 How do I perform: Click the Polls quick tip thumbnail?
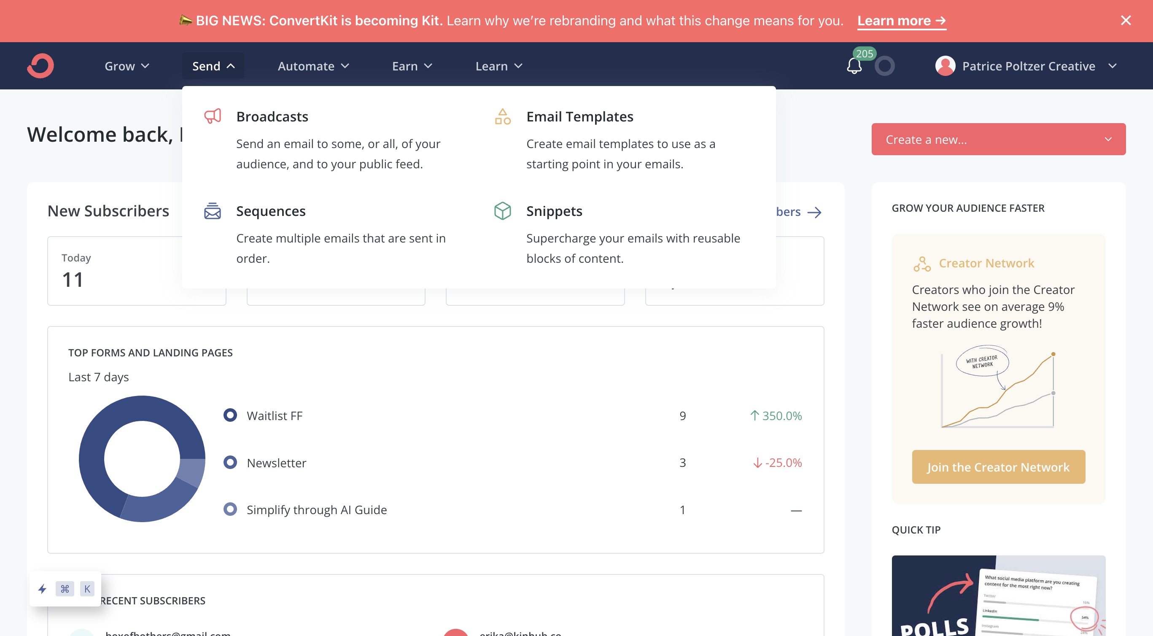(x=998, y=596)
